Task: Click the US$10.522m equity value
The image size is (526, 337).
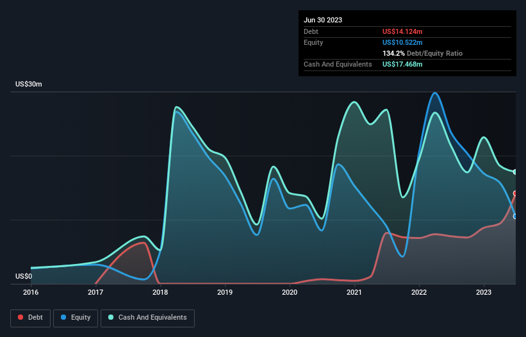Action: pos(402,42)
